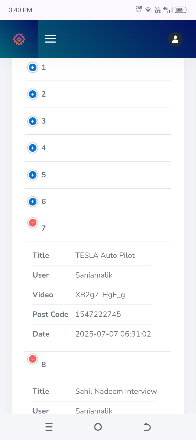Expand row 2 details

pos(33,94)
